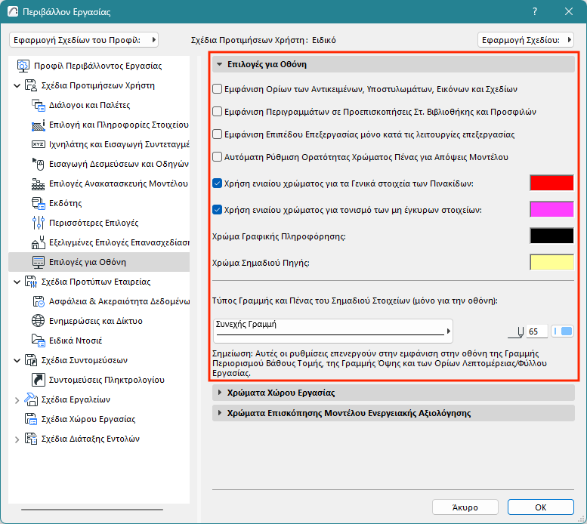Check Αυτόματη Ρύθμιση Ορατότητας Χρώματος Πένας
The height and width of the screenshot is (524, 587).
point(217,157)
